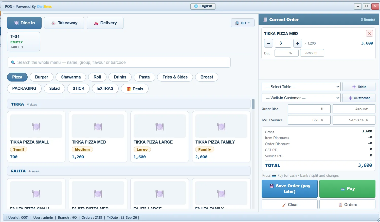This screenshot has height=222, width=380.
Task: Select the Shawarma category
Action: point(71,77)
